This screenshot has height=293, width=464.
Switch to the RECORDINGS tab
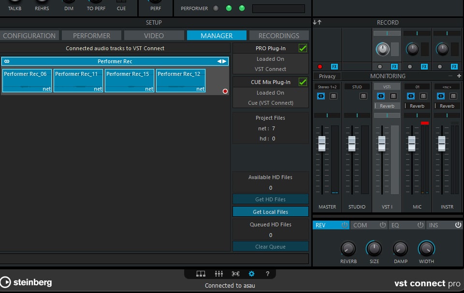click(x=279, y=36)
